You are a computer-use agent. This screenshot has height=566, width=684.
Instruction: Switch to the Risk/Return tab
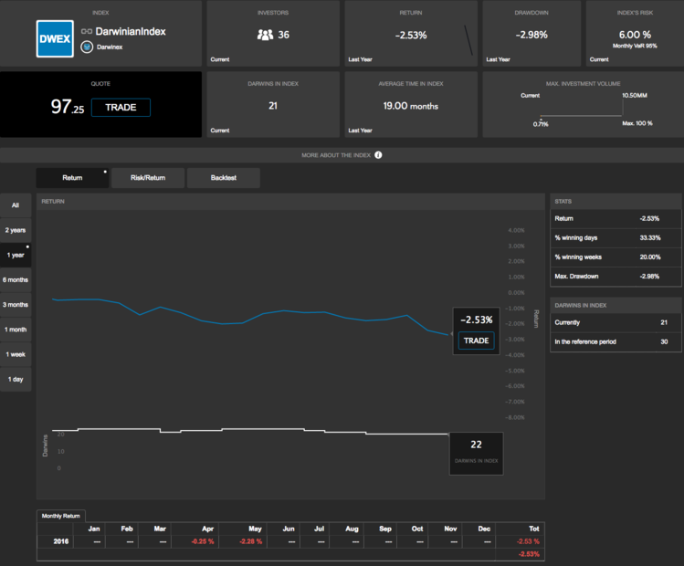coord(148,178)
